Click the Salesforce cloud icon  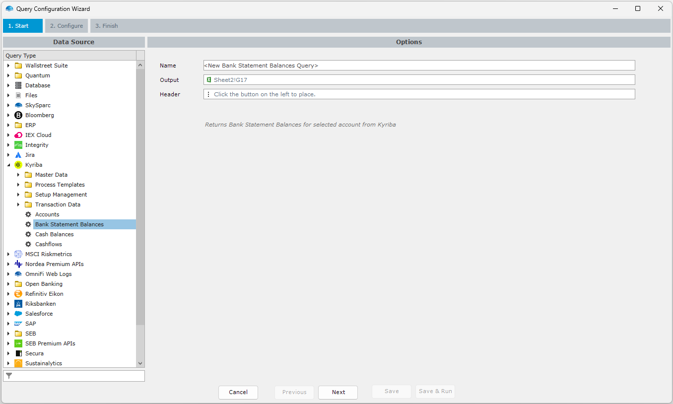18,314
